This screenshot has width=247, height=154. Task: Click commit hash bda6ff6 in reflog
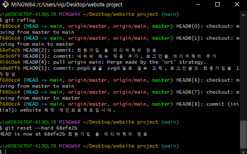coord(10,68)
